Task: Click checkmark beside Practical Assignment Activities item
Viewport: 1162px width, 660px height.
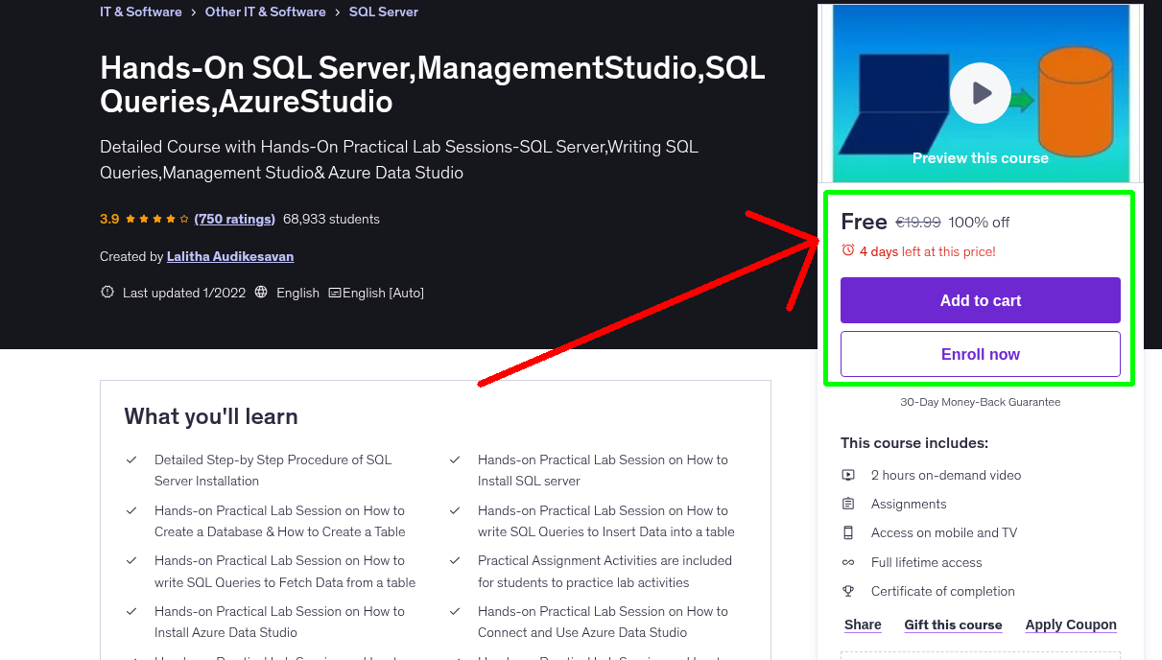Action: tap(455, 561)
